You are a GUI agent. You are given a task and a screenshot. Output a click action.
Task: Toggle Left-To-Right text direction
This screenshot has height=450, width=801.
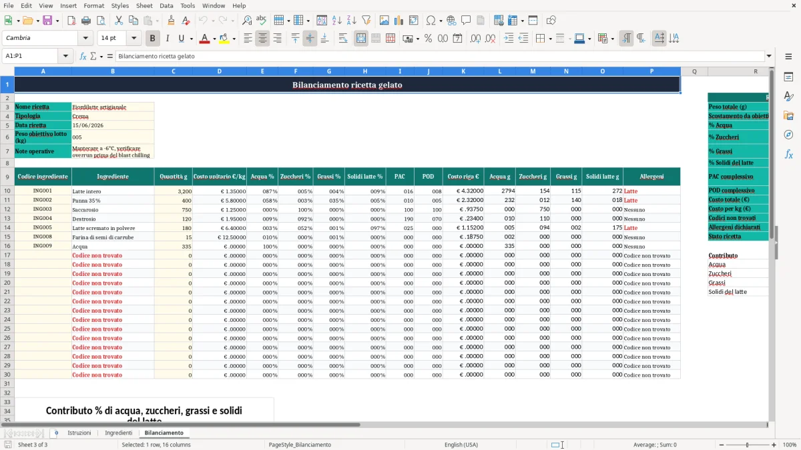626,39
